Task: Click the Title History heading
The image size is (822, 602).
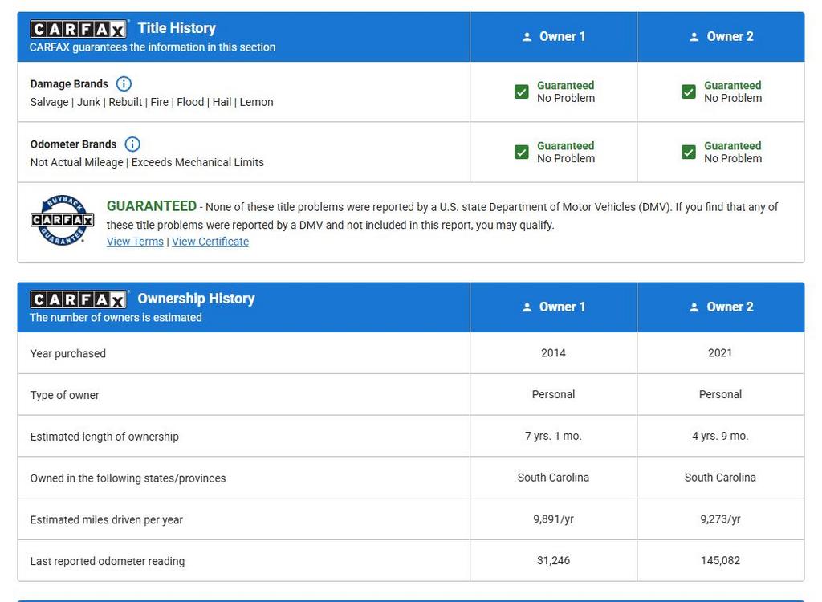Action: point(177,28)
